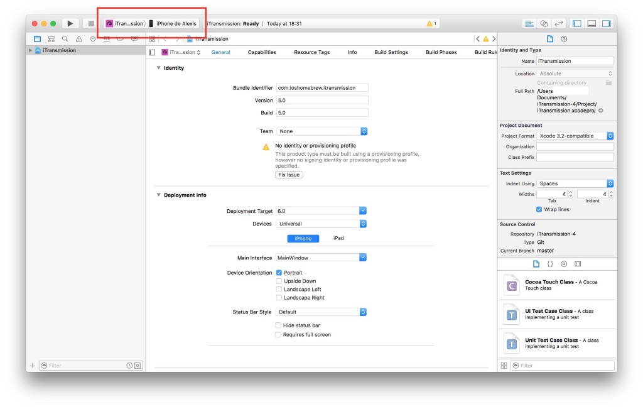Viewport: 643px width, 409px height.
Task: Switch to the Version editor
Action: 558,23
